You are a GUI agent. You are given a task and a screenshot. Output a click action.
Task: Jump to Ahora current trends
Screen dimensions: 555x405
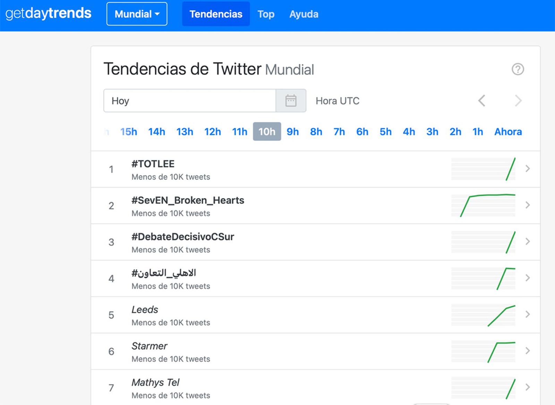coord(508,132)
